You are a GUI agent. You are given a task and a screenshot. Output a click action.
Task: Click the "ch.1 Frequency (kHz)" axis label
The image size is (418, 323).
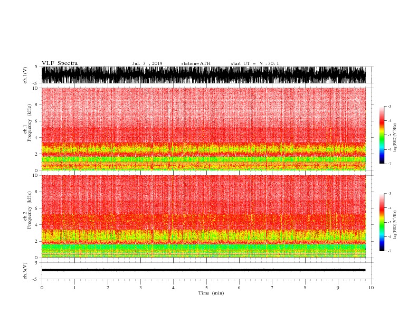point(27,122)
